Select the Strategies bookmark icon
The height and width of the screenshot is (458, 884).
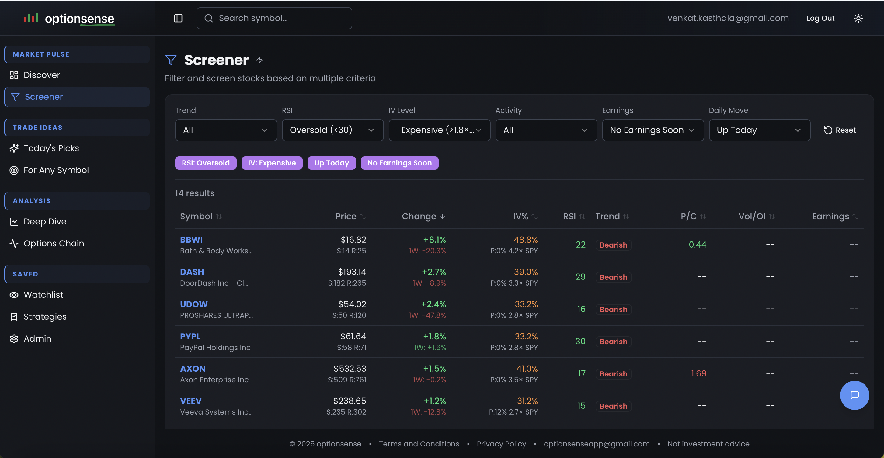[14, 317]
